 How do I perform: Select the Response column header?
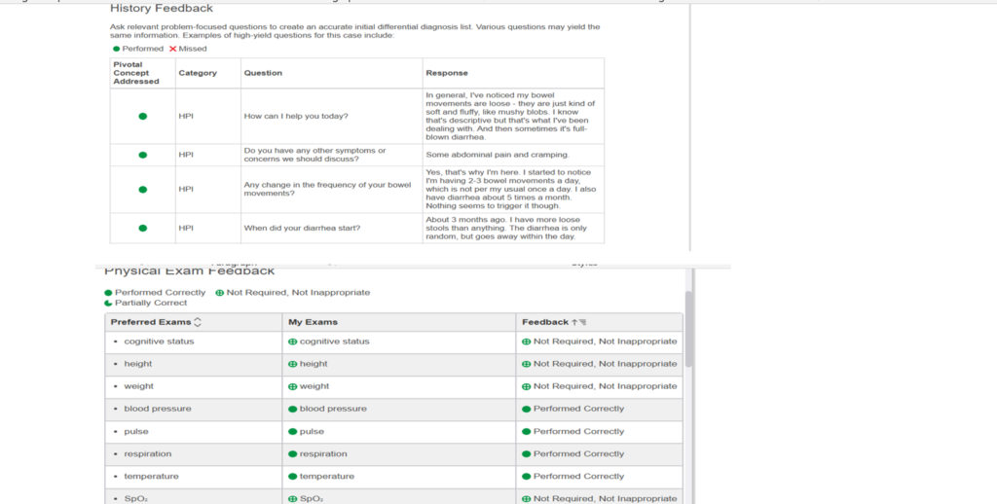(x=447, y=73)
